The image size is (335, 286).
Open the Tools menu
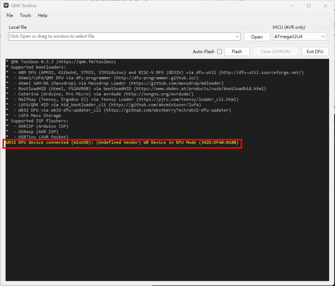(x=25, y=15)
